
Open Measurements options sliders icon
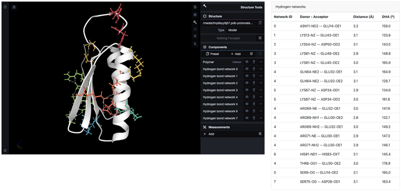[260, 134]
